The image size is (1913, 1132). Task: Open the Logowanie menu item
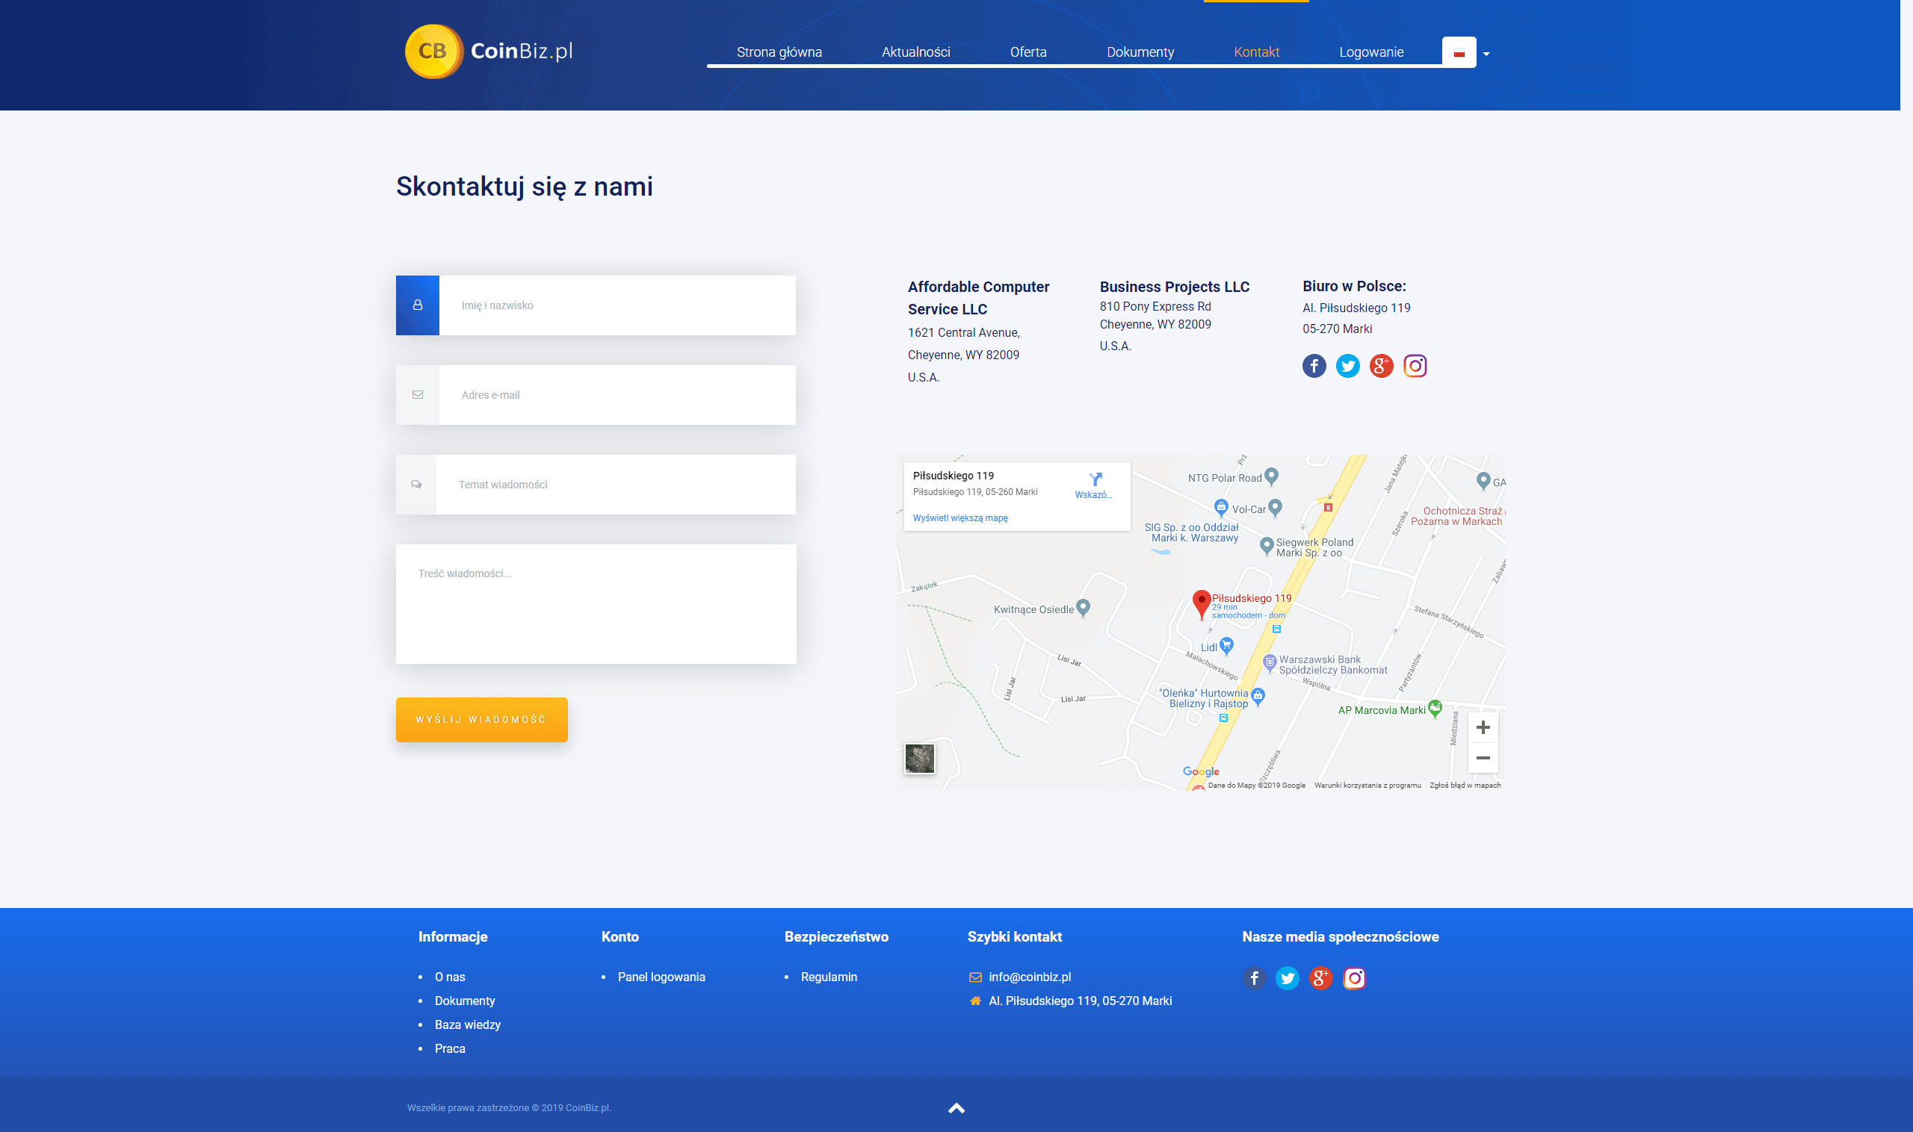pos(1371,52)
